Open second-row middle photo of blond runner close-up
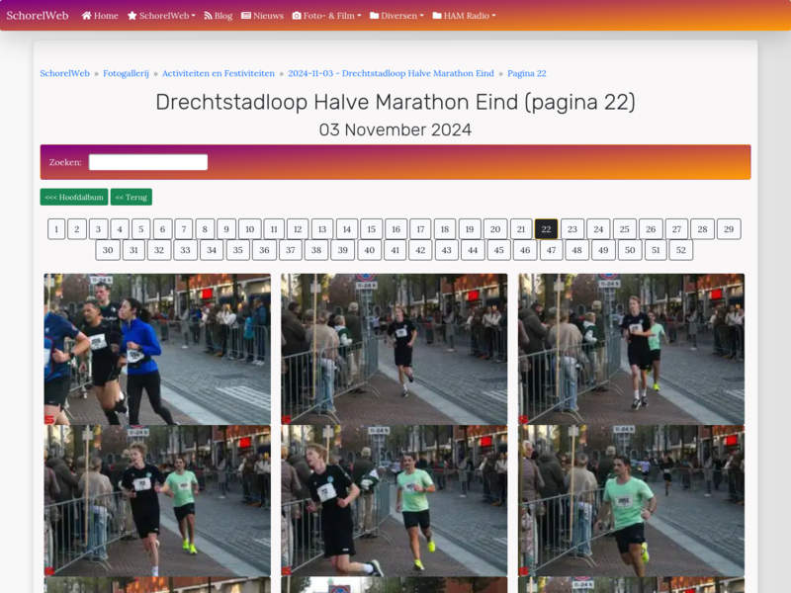 coord(394,501)
